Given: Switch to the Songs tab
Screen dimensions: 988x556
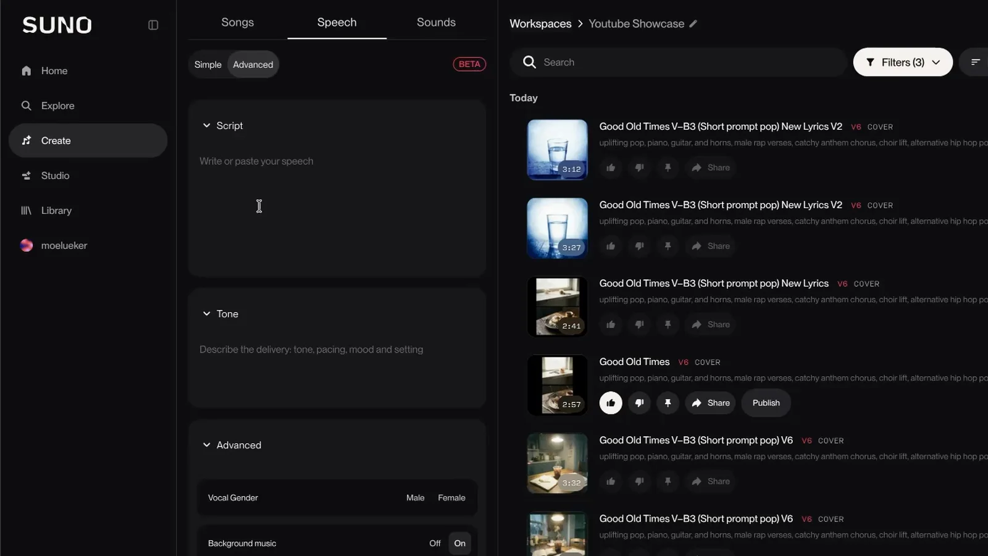Looking at the screenshot, I should (x=238, y=22).
